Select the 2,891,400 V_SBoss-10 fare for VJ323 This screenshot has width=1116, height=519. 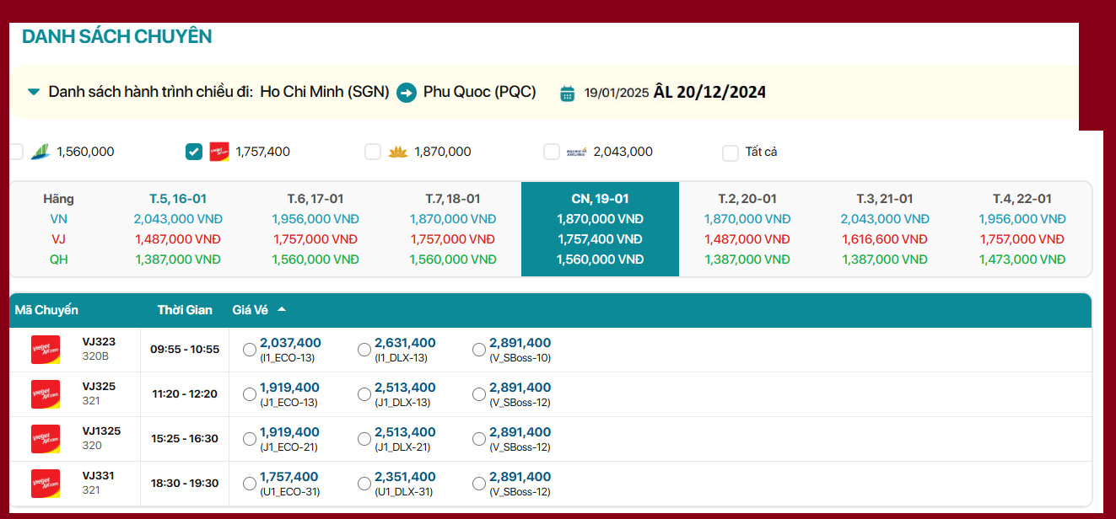click(478, 348)
